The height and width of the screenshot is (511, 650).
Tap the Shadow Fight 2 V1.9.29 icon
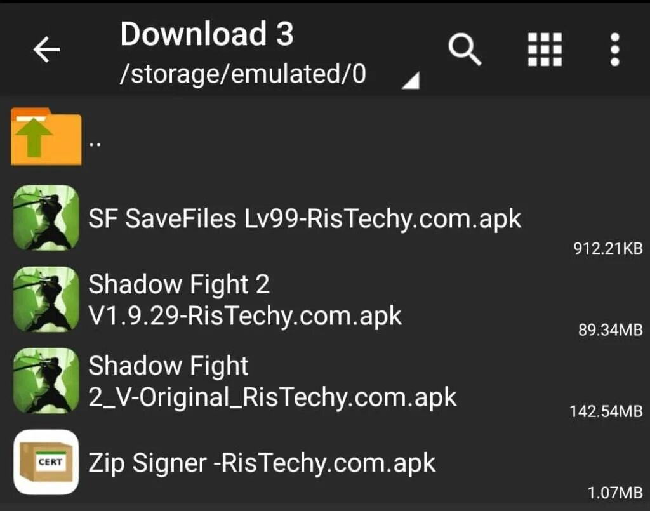(46, 299)
